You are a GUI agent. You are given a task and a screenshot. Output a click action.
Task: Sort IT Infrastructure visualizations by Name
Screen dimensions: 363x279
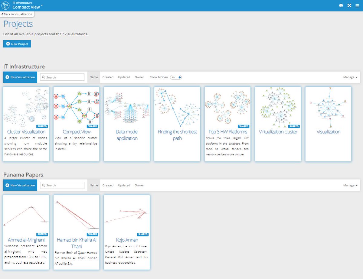tap(94, 77)
